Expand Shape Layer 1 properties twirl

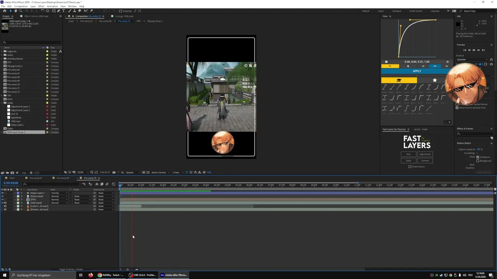pos(15,193)
